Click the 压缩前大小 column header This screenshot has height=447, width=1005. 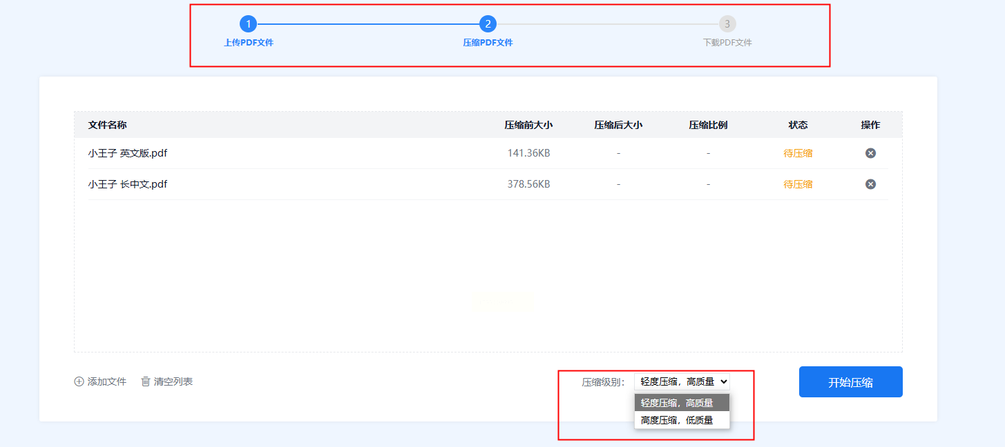[528, 125]
